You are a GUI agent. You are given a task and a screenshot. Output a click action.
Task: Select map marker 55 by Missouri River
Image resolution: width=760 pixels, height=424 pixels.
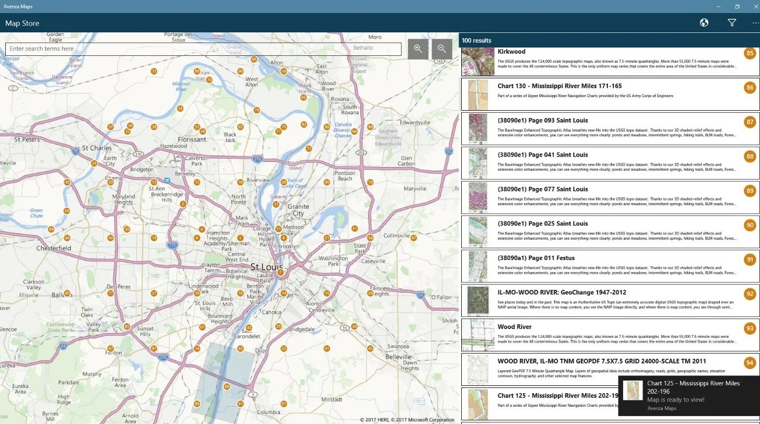coord(180,109)
